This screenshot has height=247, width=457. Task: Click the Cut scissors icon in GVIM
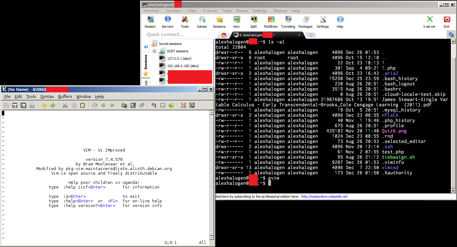[65, 105]
